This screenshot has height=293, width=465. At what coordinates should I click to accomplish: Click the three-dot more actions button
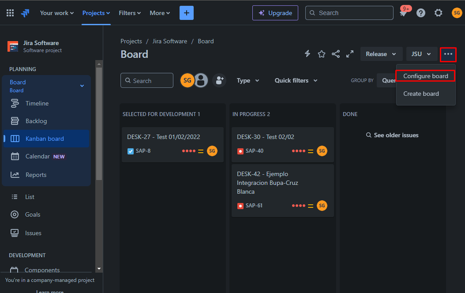(x=448, y=55)
